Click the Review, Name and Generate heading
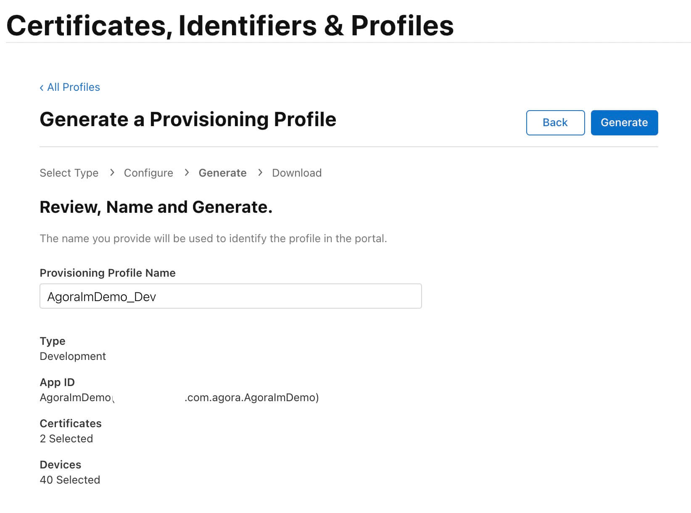The height and width of the screenshot is (513, 691). click(156, 207)
